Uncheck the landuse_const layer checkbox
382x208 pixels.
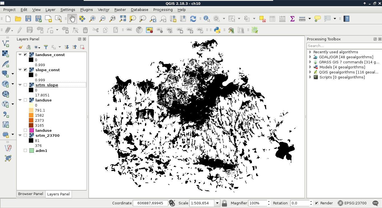25,55
